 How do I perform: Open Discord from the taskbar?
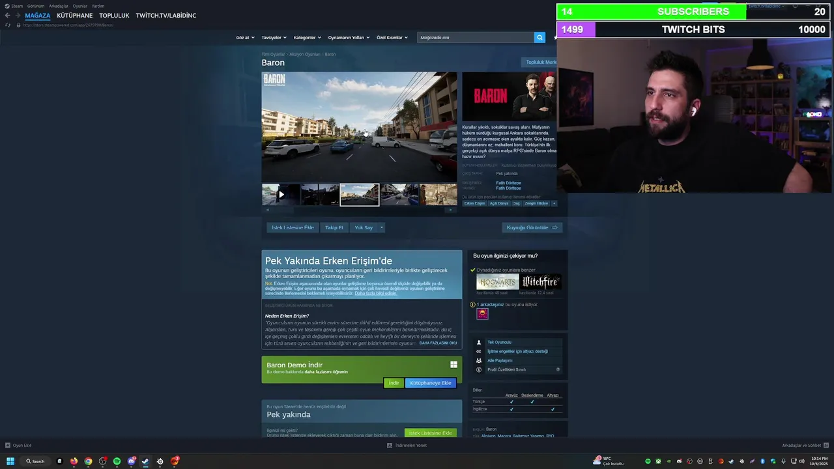(131, 461)
